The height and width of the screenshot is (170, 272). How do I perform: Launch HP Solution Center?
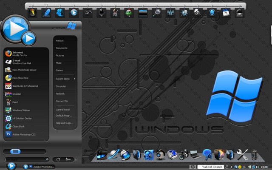pos(26,118)
